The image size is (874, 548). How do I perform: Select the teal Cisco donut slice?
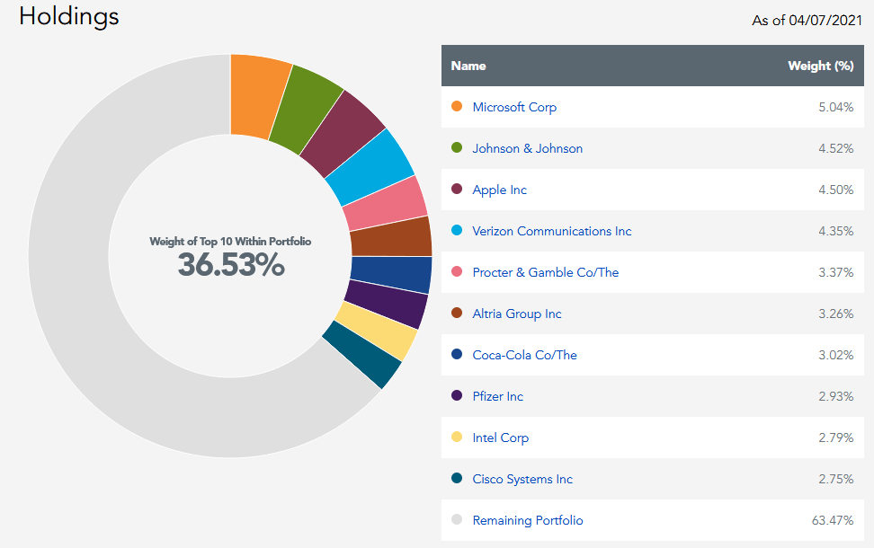[x=363, y=355]
